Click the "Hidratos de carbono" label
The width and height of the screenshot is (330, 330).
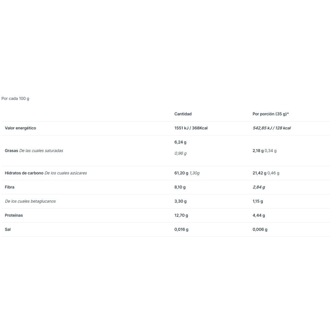[x=24, y=173]
